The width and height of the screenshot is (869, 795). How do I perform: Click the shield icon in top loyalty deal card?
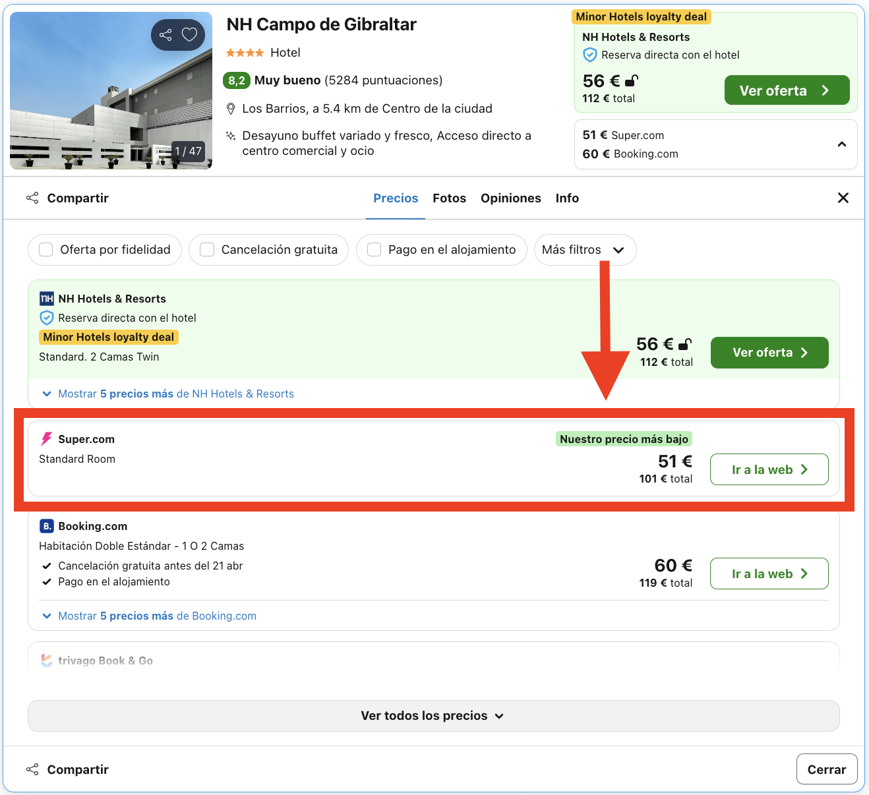coord(590,55)
